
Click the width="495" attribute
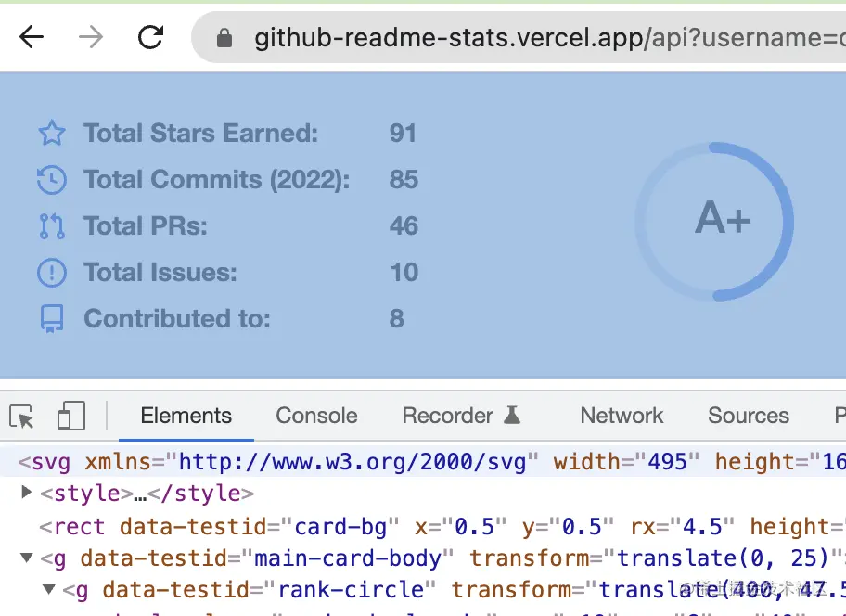[626, 462]
